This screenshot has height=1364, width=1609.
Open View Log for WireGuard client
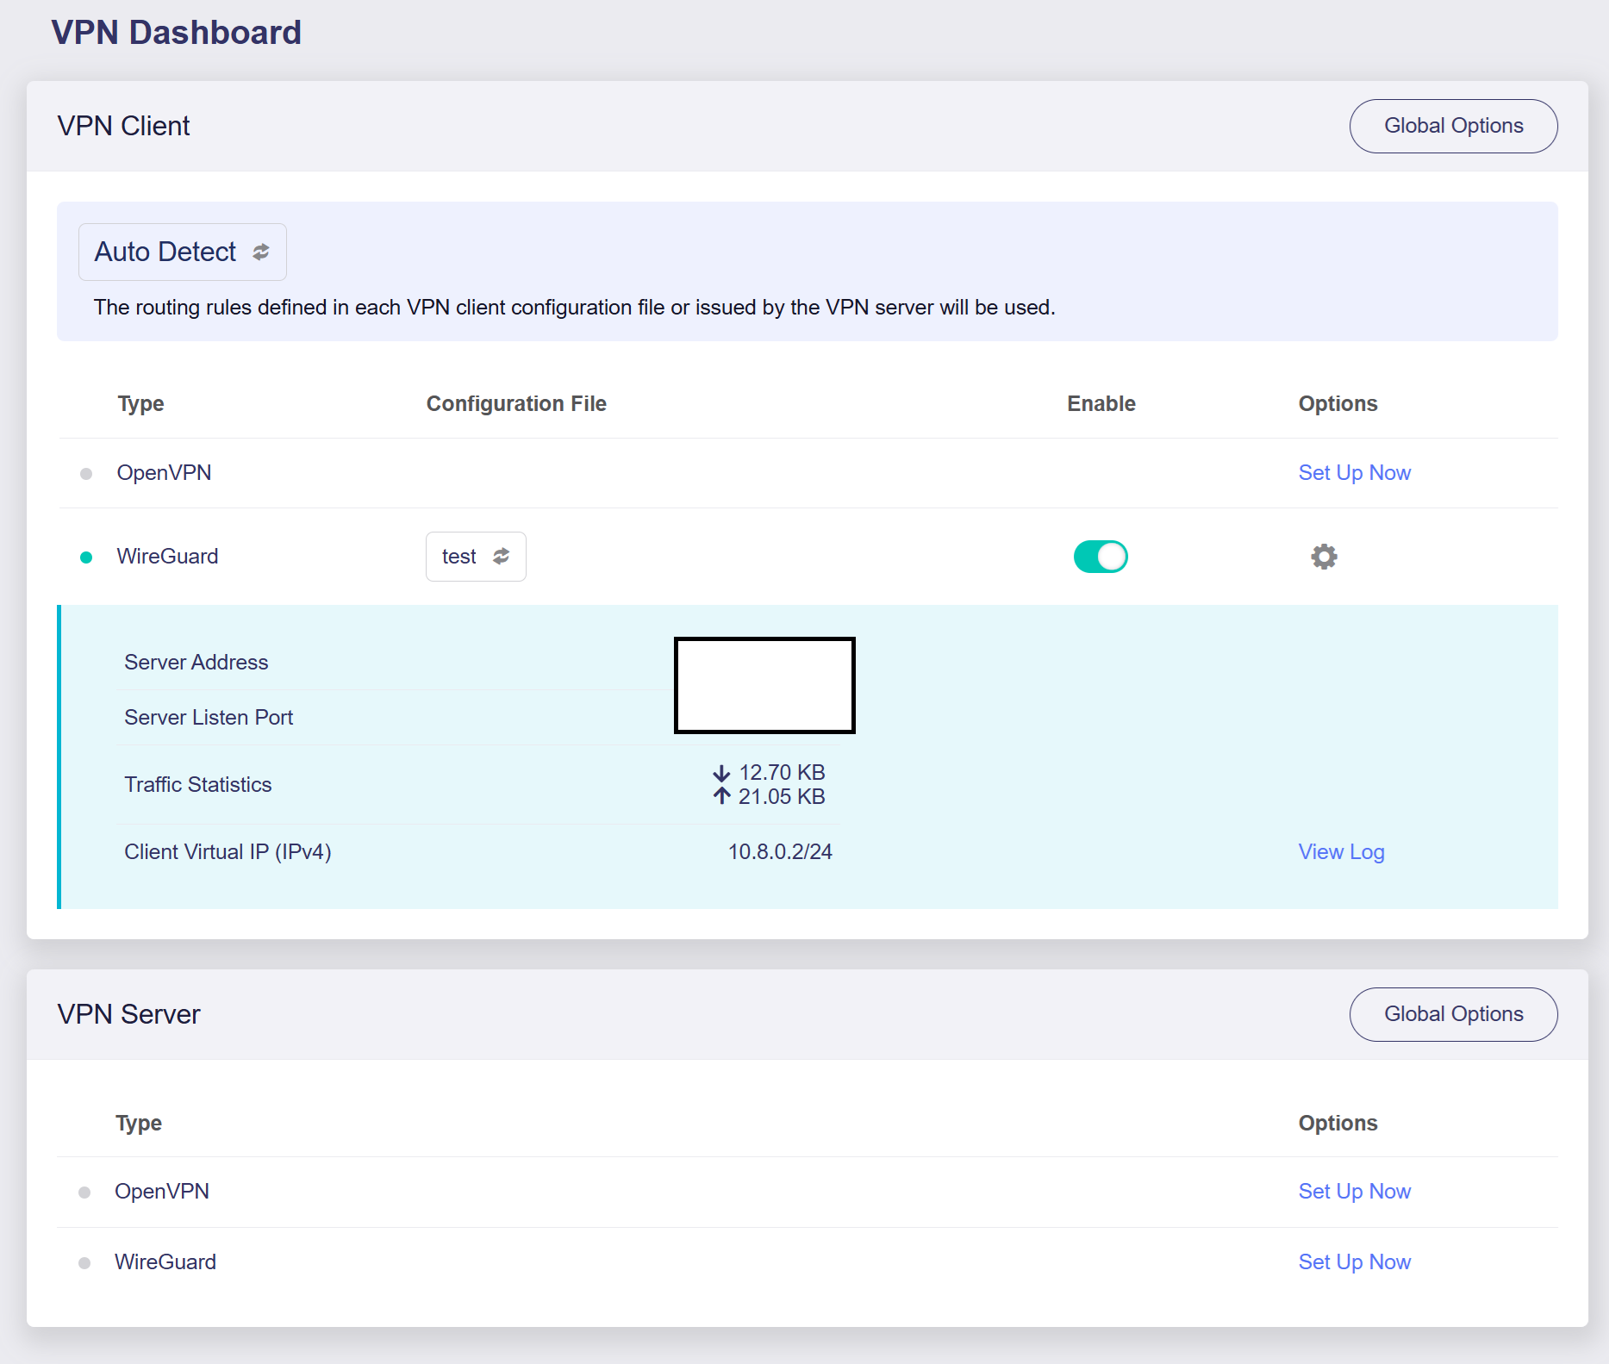pyautogui.click(x=1341, y=852)
